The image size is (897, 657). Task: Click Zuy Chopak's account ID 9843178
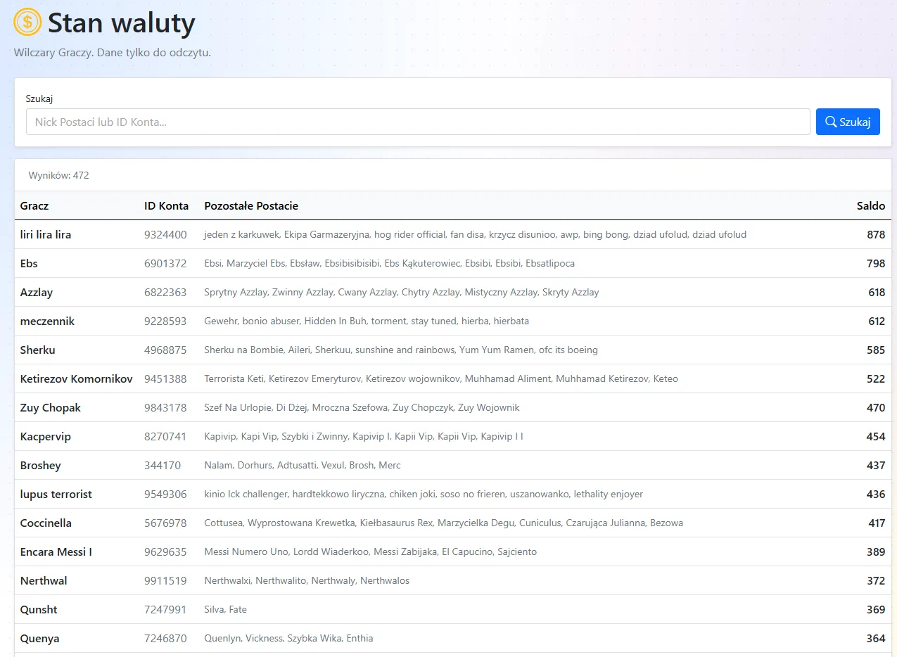[165, 408]
